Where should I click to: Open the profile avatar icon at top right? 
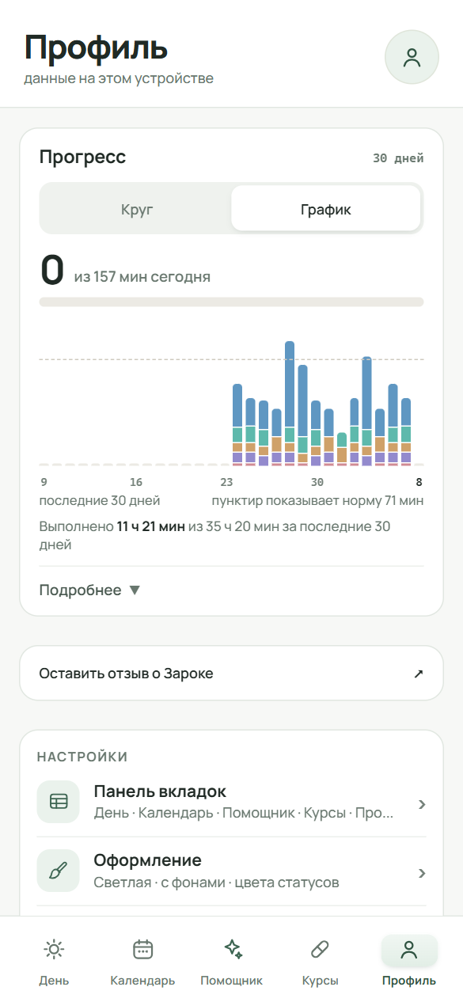click(x=412, y=57)
